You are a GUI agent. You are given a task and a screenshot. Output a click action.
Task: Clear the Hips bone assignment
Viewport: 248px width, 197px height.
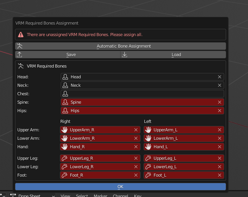[220, 111]
